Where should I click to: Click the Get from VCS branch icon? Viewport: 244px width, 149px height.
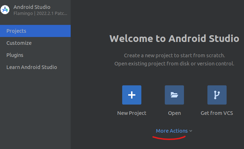(217, 95)
